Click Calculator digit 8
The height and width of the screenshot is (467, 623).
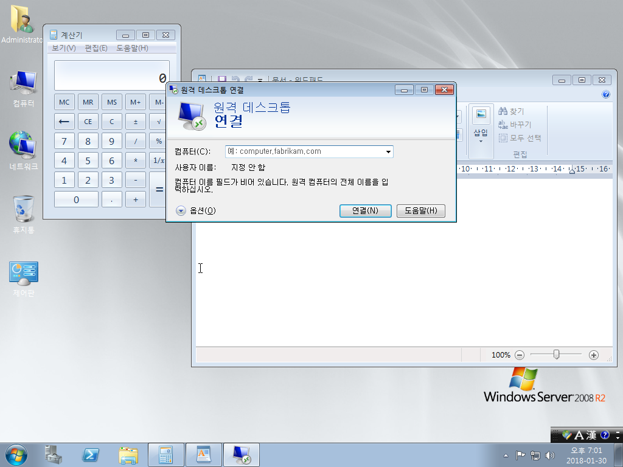click(x=88, y=141)
